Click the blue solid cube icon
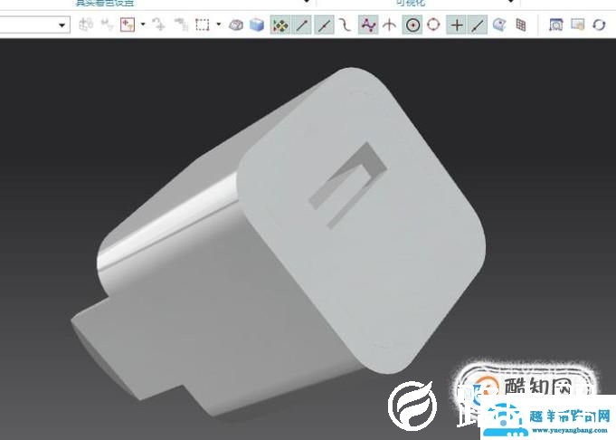The width and height of the screenshot is (616, 440). (x=257, y=25)
